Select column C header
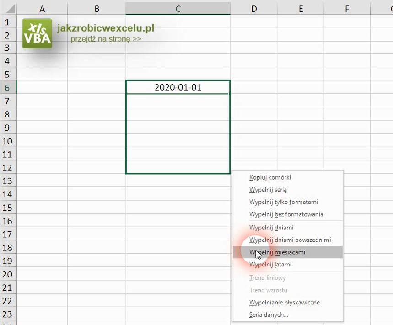The width and height of the screenshot is (393, 325). pyautogui.click(x=178, y=8)
